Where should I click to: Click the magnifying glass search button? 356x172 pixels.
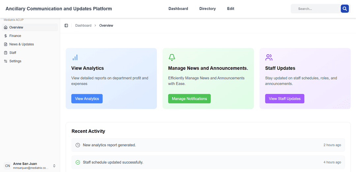click(x=344, y=9)
